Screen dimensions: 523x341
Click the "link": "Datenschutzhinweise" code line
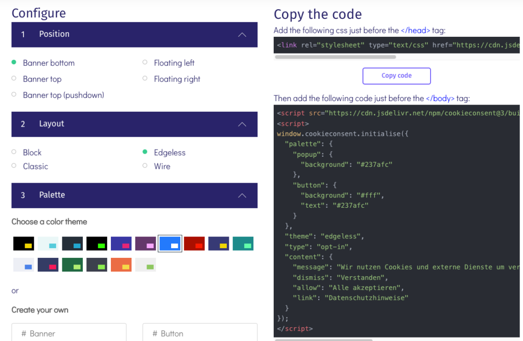(x=350, y=298)
